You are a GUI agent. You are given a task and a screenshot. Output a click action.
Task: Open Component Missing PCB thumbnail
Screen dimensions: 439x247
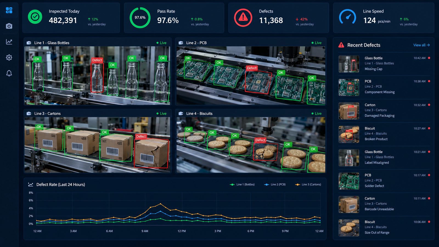(x=349, y=88)
